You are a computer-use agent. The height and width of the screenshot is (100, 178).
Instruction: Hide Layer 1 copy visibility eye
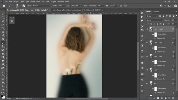[x=147, y=56]
